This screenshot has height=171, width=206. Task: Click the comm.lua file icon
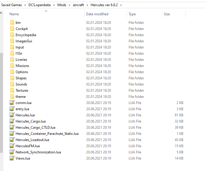[12, 103]
